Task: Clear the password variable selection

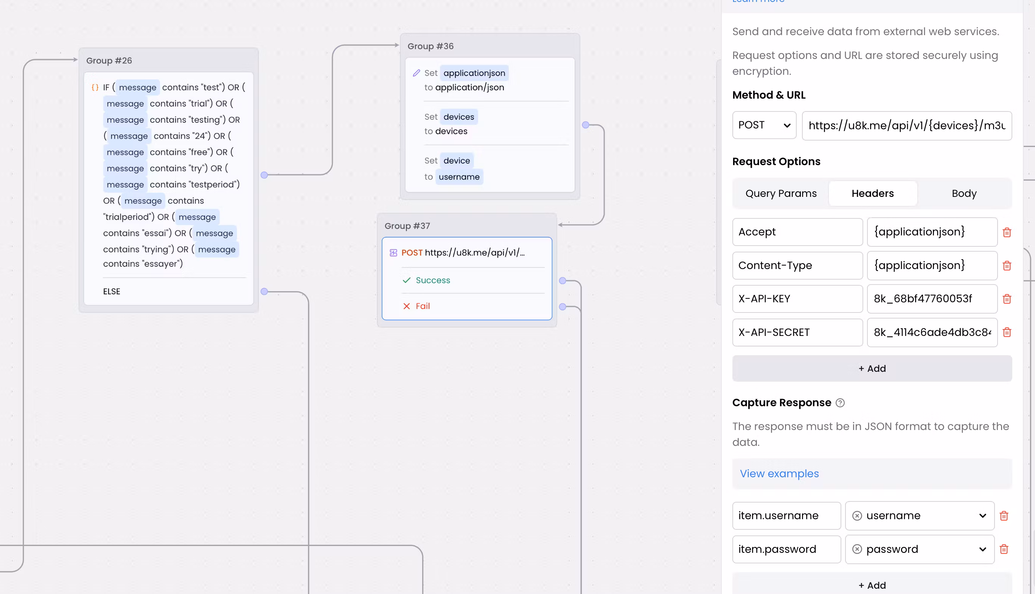Action: tap(857, 549)
